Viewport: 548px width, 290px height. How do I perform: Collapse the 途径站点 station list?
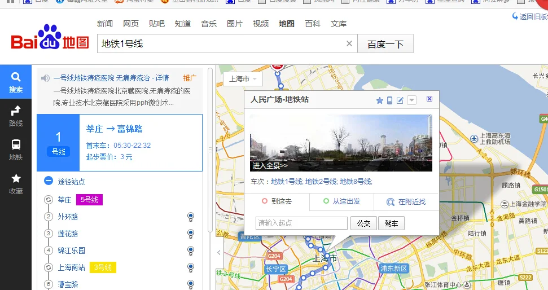pos(49,181)
